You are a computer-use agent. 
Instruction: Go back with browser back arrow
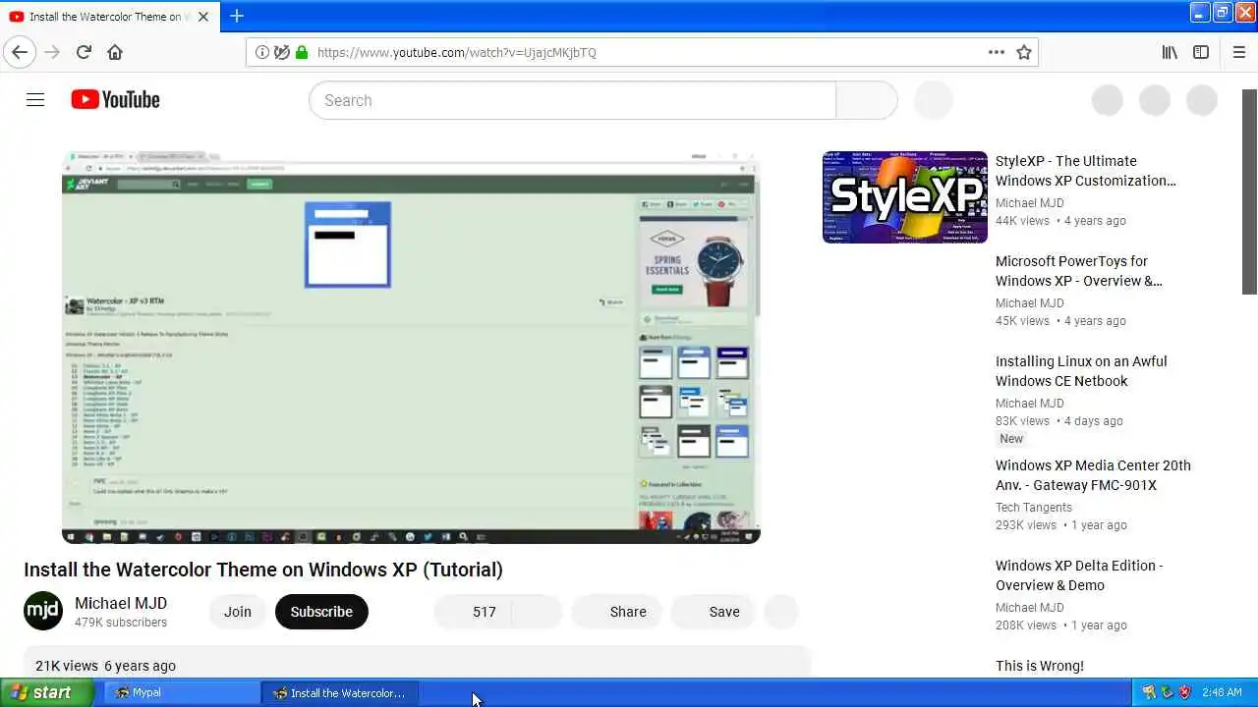(20, 52)
